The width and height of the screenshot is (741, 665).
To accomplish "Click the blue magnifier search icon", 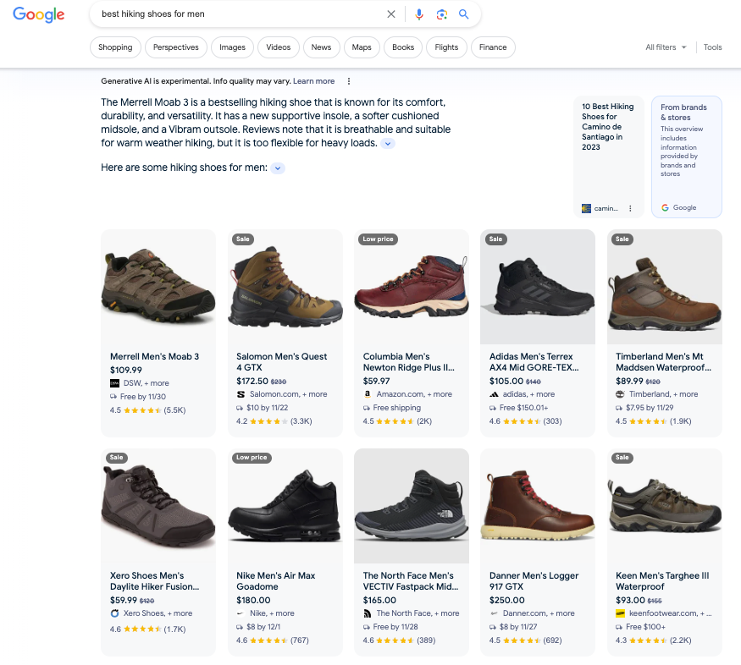I will click(463, 14).
